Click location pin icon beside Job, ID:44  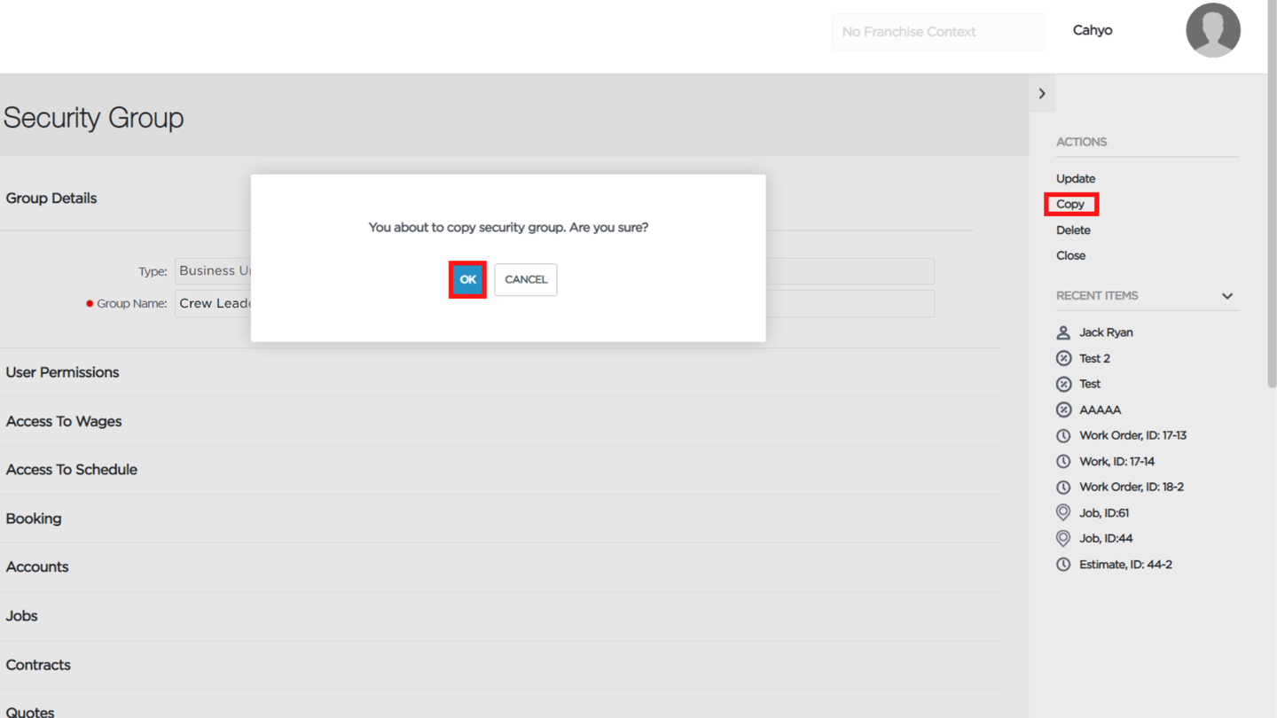(1063, 538)
